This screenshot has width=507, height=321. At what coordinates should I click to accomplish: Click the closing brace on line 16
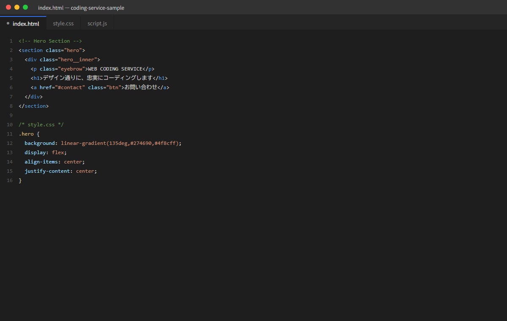(20, 180)
